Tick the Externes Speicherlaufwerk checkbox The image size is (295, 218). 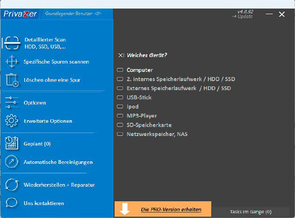(120, 88)
